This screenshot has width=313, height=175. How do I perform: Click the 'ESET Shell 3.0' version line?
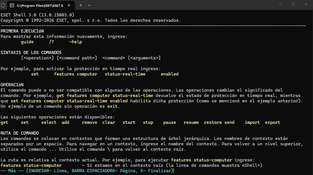coord(37,15)
